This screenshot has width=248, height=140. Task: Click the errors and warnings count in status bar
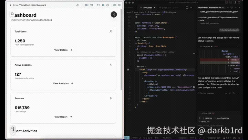click(147, 138)
